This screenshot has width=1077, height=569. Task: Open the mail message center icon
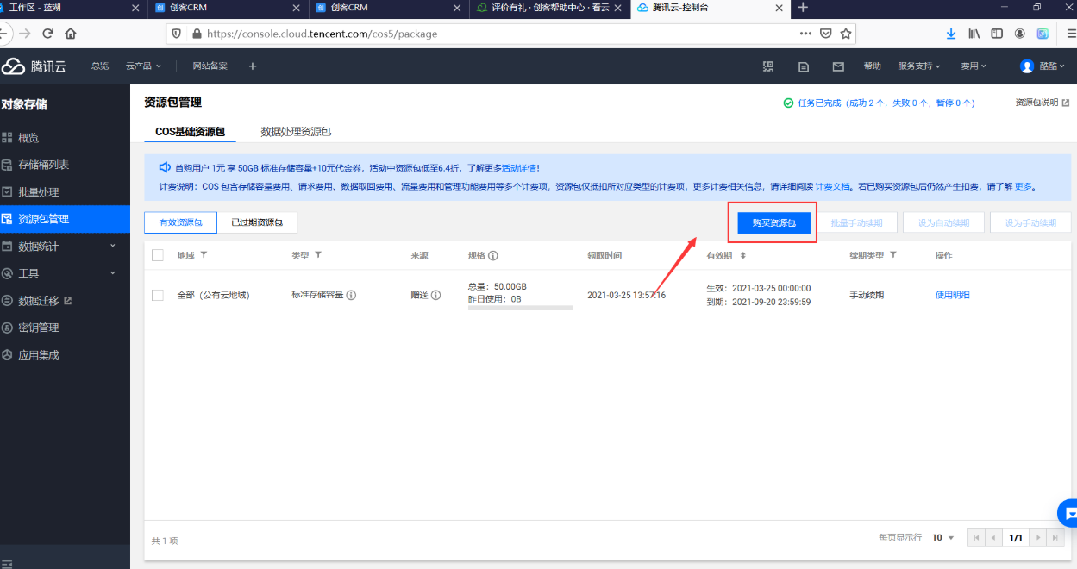837,66
